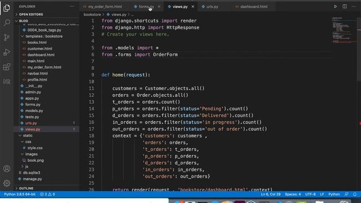361x203 pixels.
Task: Click the feedback icon in status bar
Action: click(x=346, y=194)
